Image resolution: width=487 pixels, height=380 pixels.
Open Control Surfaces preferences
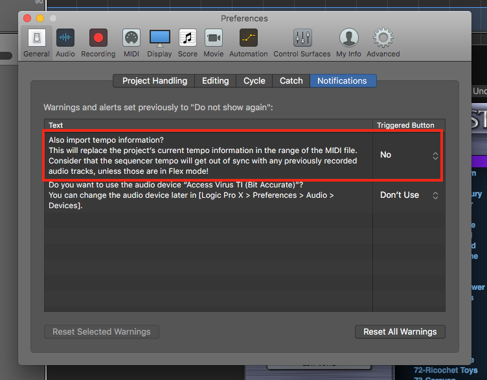pos(302,43)
